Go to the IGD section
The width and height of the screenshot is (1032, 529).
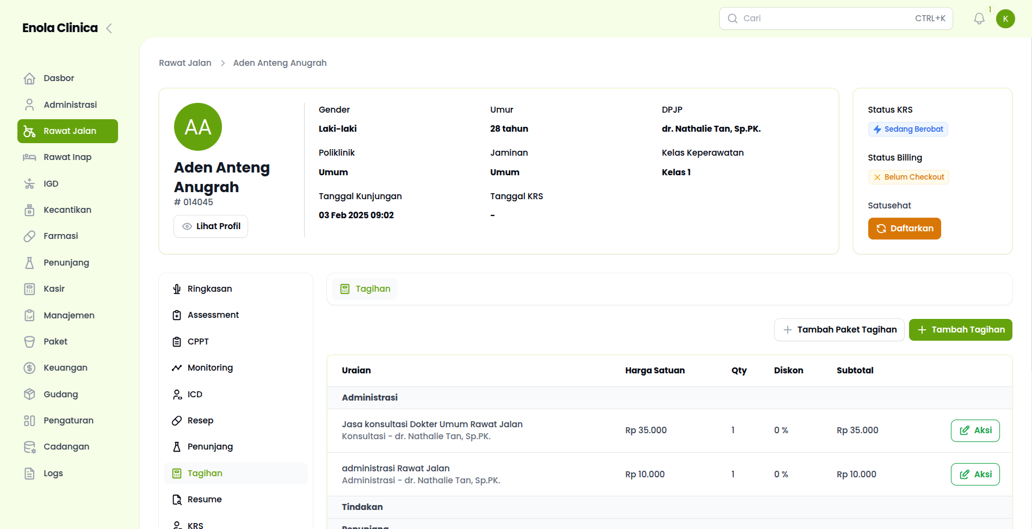click(x=51, y=184)
